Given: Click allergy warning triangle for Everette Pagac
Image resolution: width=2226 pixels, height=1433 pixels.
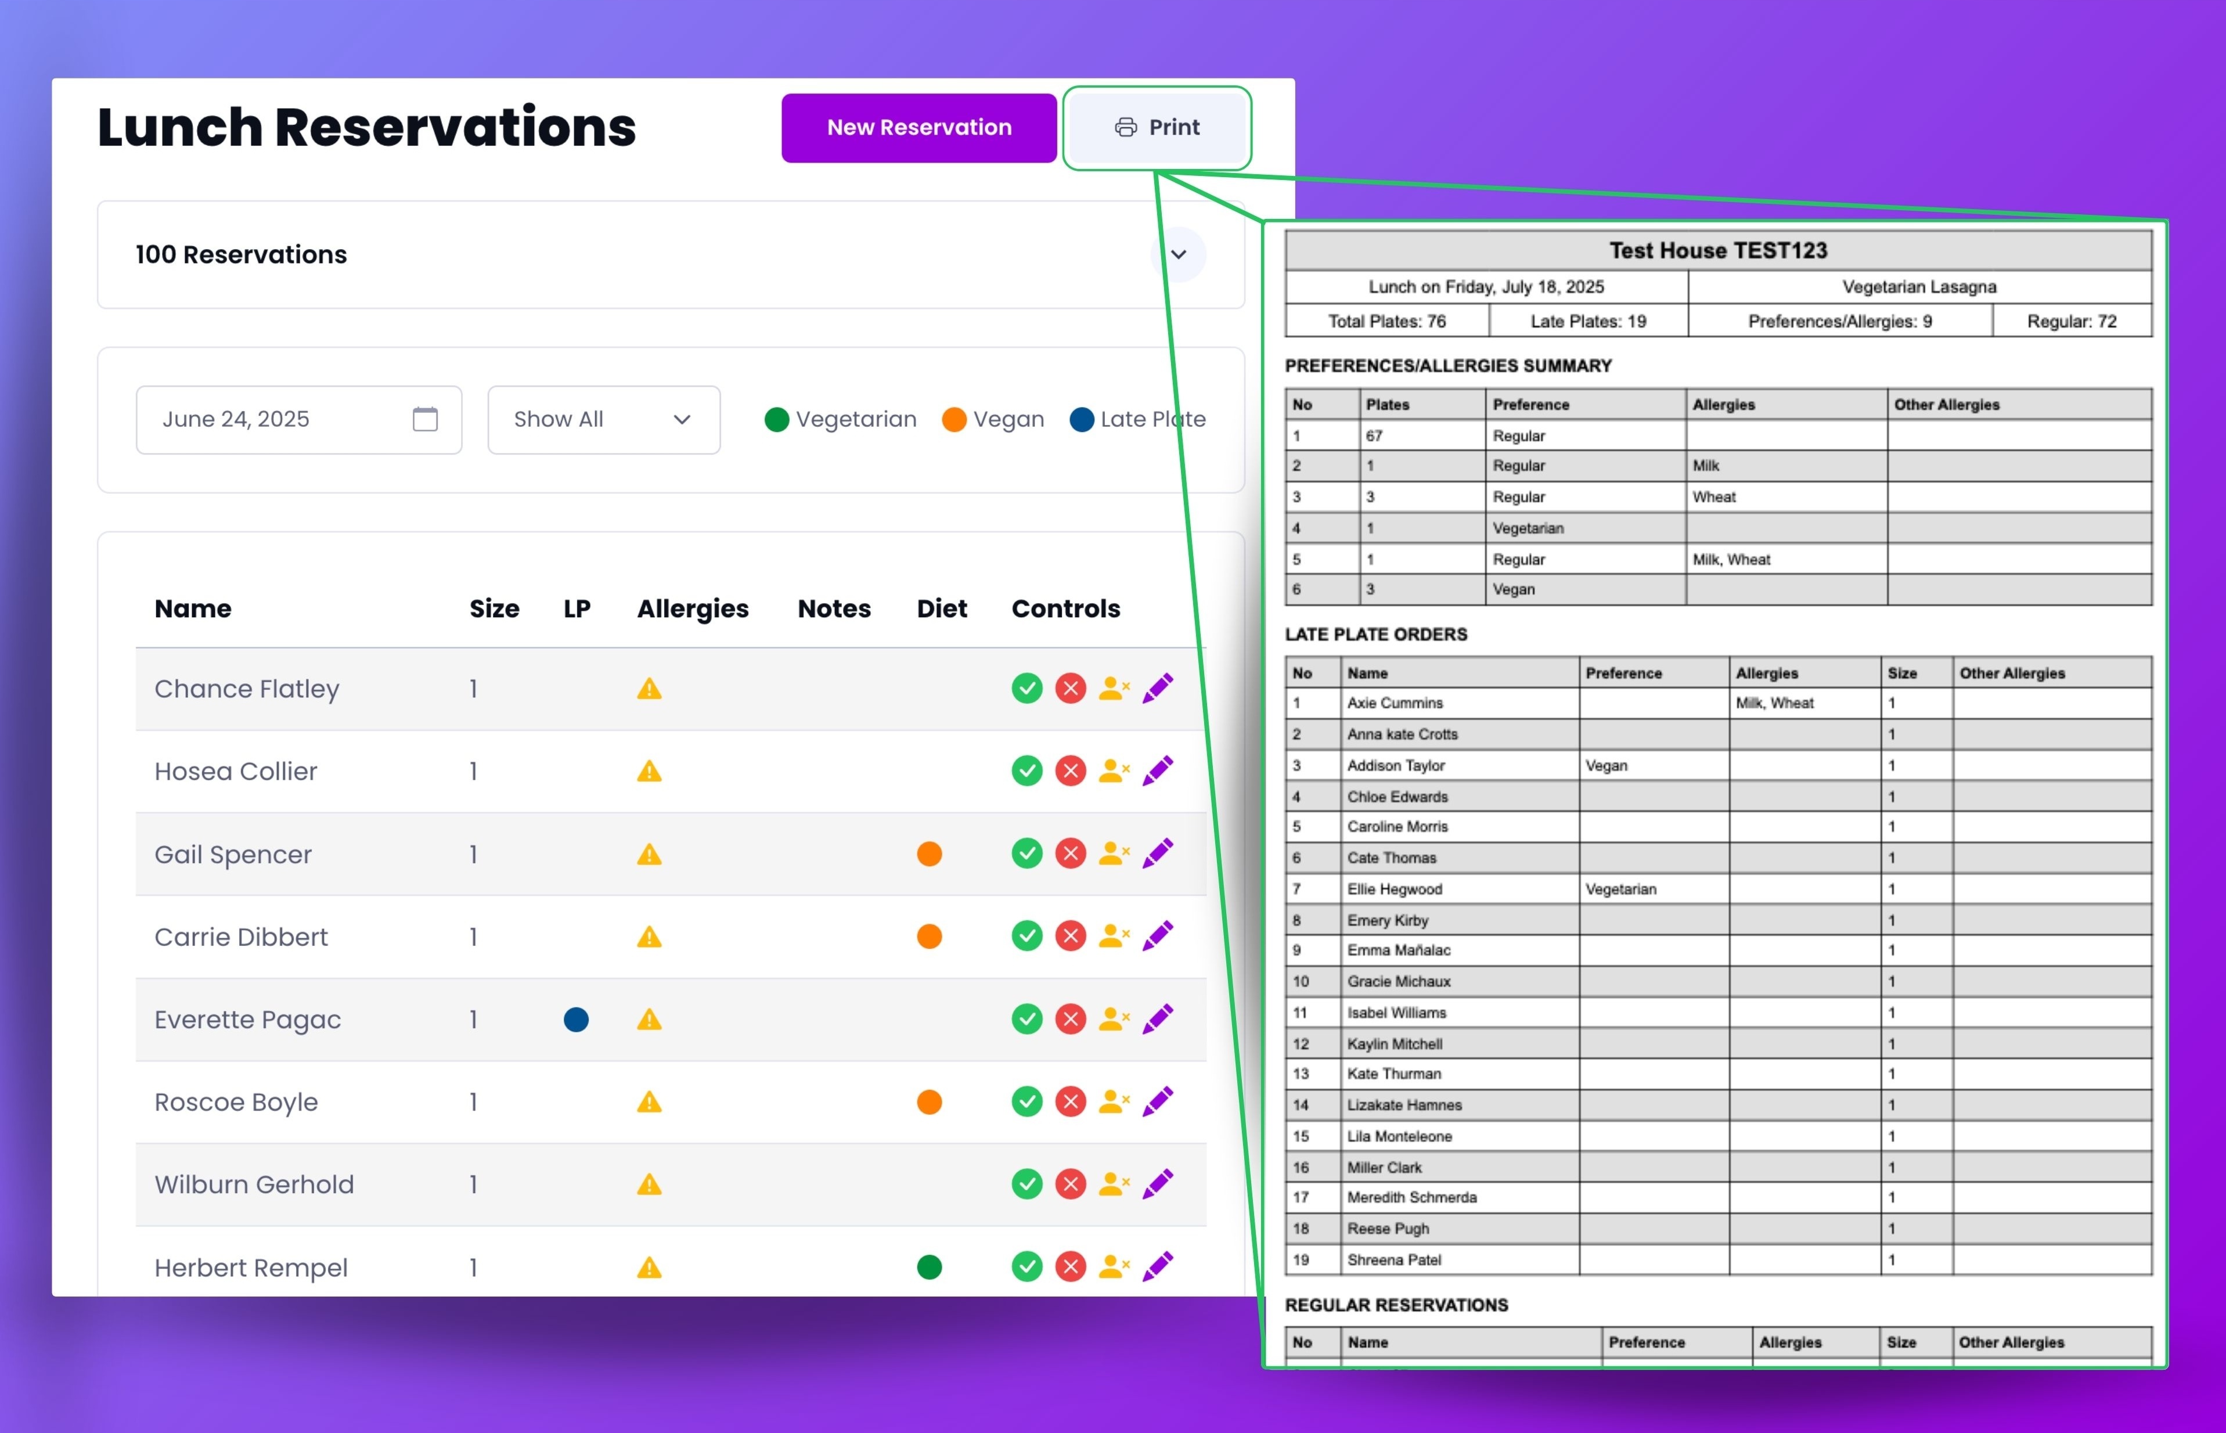Looking at the screenshot, I should [649, 1020].
